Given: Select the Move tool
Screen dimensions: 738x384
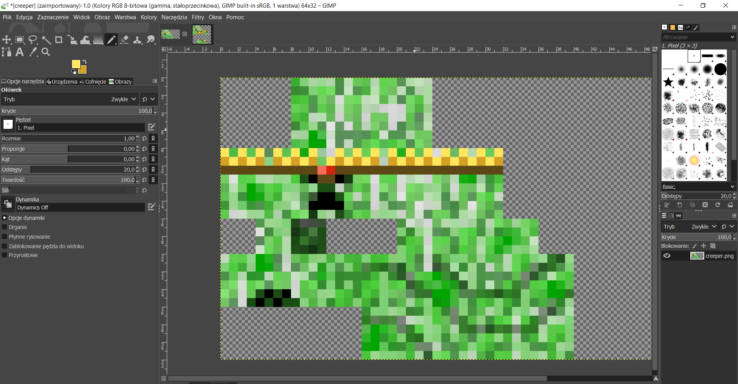Looking at the screenshot, I should (7, 40).
